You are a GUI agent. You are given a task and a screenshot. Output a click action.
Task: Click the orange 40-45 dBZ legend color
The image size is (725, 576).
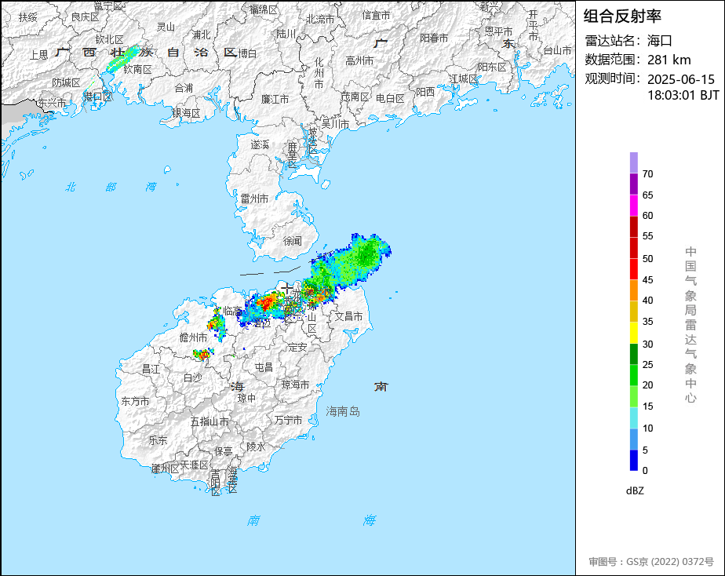click(x=633, y=290)
